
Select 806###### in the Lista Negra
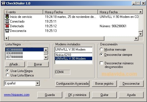[25, 53]
